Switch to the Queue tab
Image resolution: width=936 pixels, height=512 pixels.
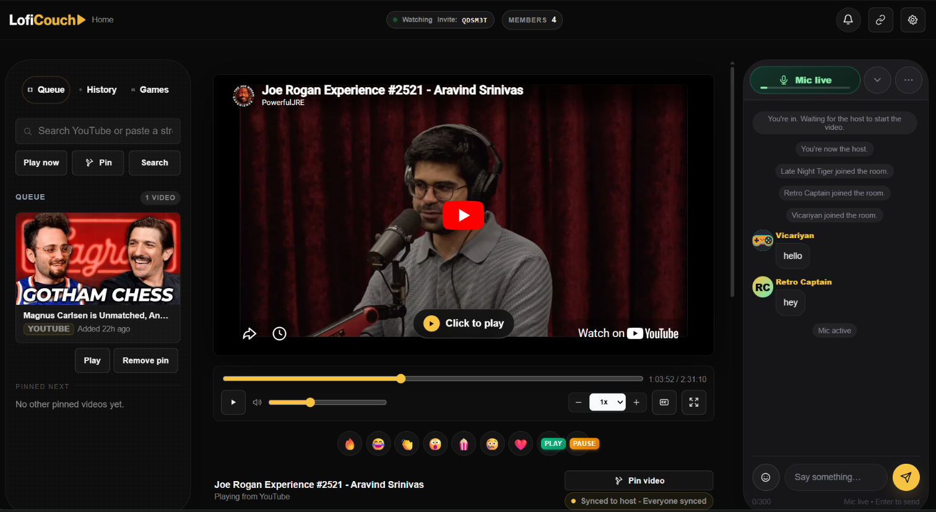tap(46, 90)
